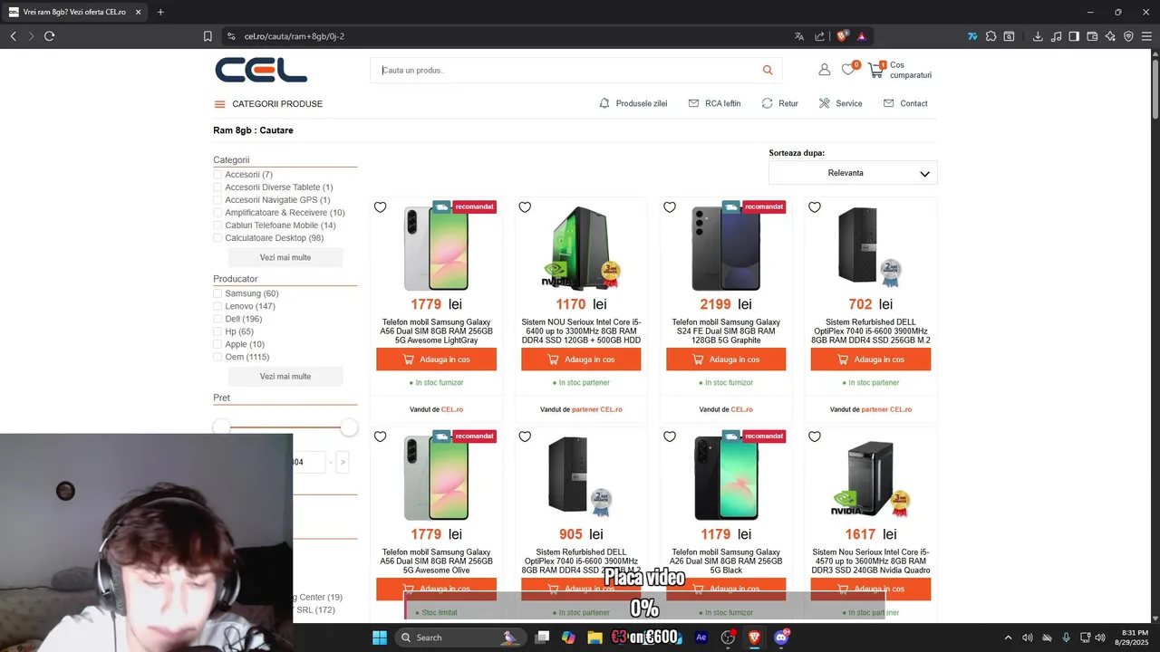Click the right handle of price slider

point(349,427)
